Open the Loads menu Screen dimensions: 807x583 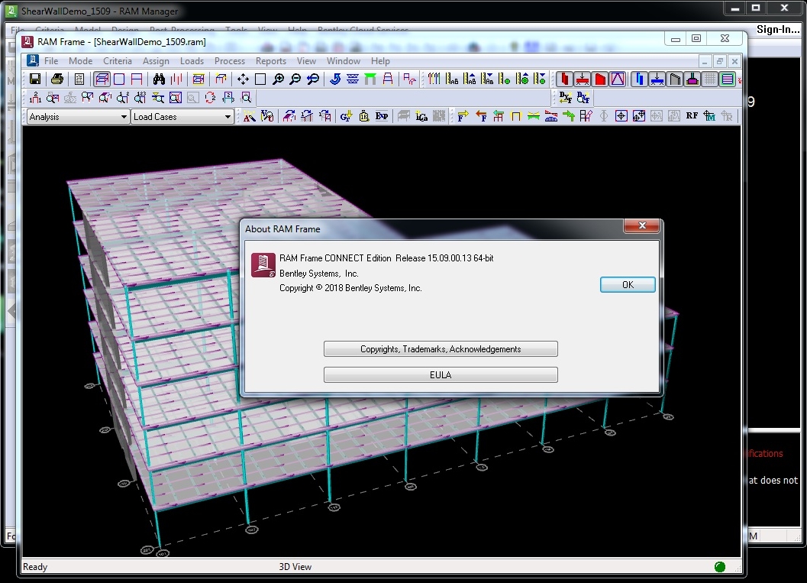pyautogui.click(x=192, y=61)
